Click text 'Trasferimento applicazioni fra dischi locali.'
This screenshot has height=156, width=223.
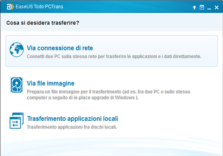72,127
